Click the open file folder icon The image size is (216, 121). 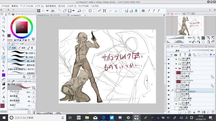pyautogui.click(x=65, y=11)
